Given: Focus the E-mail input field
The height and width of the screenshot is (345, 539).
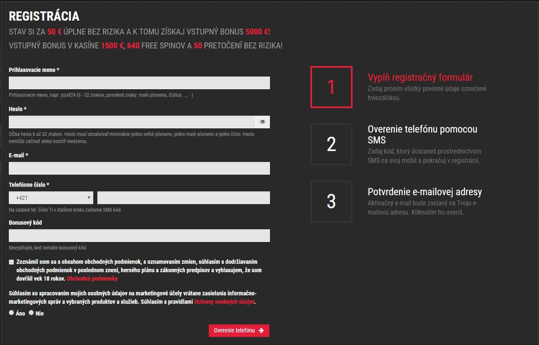Looking at the screenshot, I should click(x=139, y=168).
